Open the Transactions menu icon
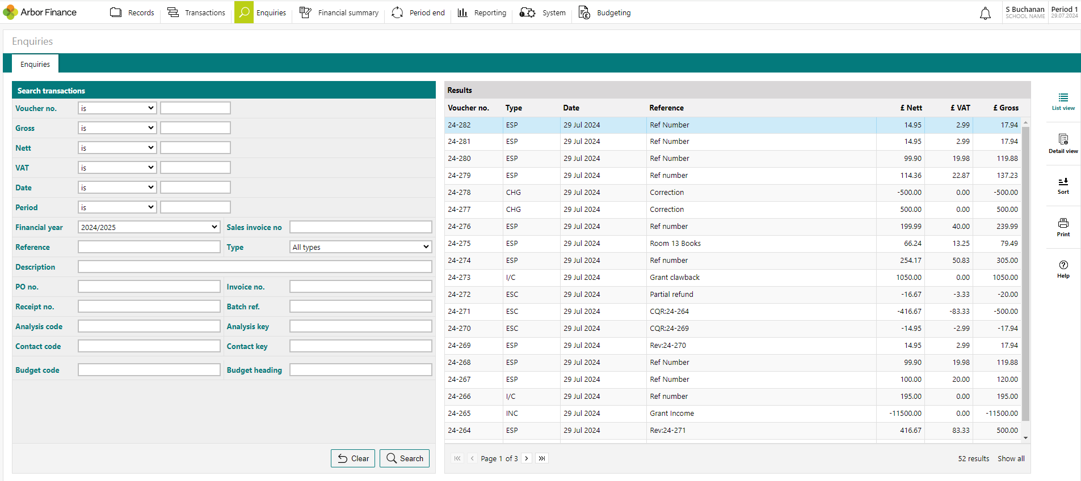The image size is (1081, 481). (173, 12)
